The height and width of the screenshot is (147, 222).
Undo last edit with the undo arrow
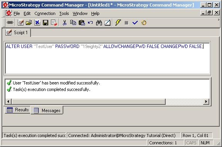(x=90, y=23)
